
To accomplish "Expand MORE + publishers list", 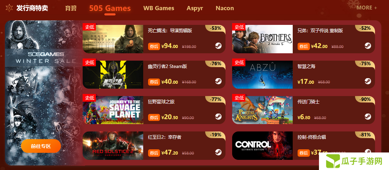I will [367, 8].
